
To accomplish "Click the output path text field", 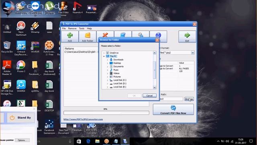I will click(x=171, y=99).
